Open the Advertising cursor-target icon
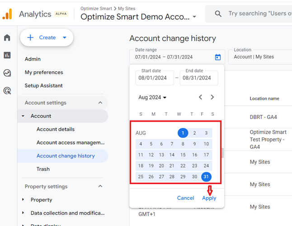Screen dimensions: 292x226 (x=7, y=91)
